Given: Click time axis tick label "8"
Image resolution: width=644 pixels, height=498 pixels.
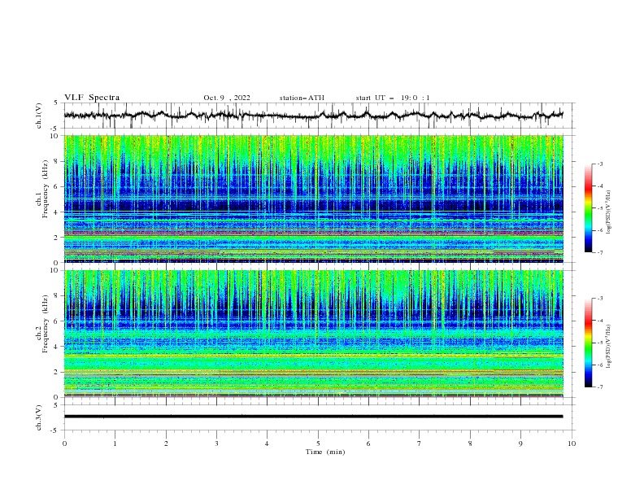Looking at the screenshot, I should (x=470, y=443).
